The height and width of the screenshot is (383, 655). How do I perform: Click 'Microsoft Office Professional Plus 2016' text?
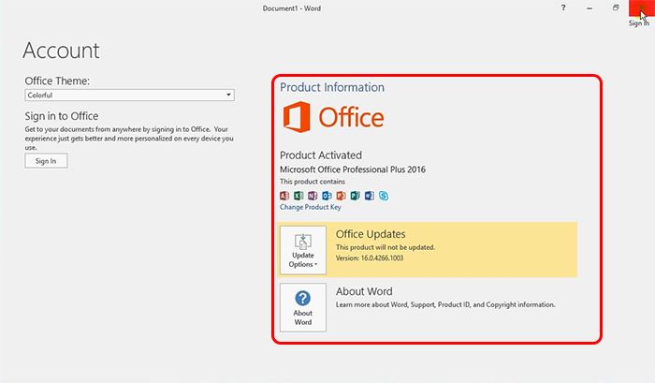[353, 169]
